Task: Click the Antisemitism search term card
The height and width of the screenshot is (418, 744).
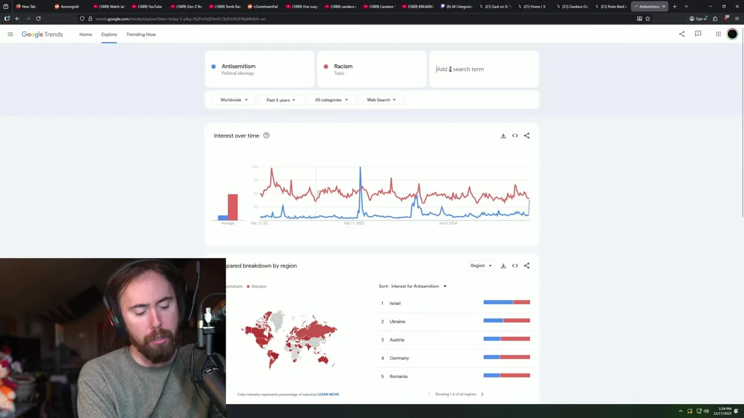Action: click(259, 69)
